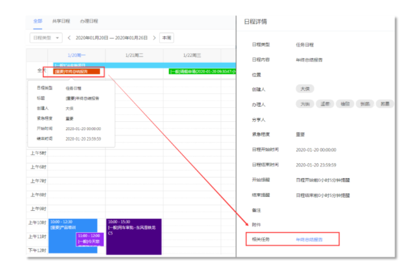Image resolution: width=413 pixels, height=271 pixels.
Task: Click the 1/22周三 column header
Action: click(x=192, y=55)
